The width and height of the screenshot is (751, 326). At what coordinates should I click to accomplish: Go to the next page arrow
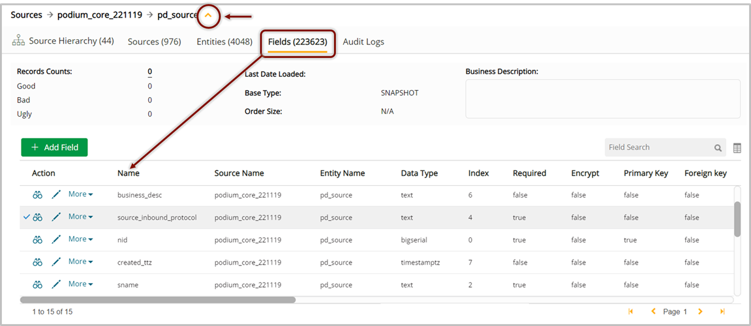[x=700, y=312]
